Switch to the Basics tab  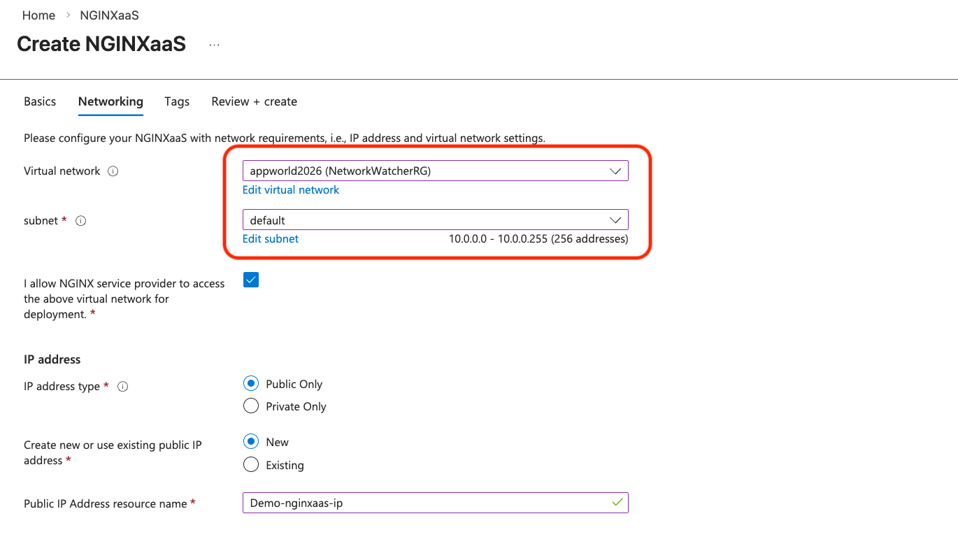click(x=40, y=101)
